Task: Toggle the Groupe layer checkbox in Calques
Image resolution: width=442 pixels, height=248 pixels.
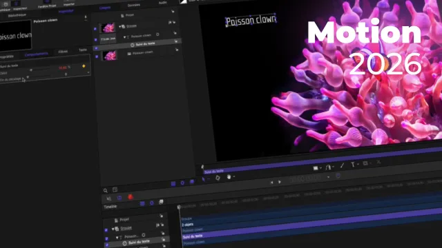Action: (x=95, y=29)
